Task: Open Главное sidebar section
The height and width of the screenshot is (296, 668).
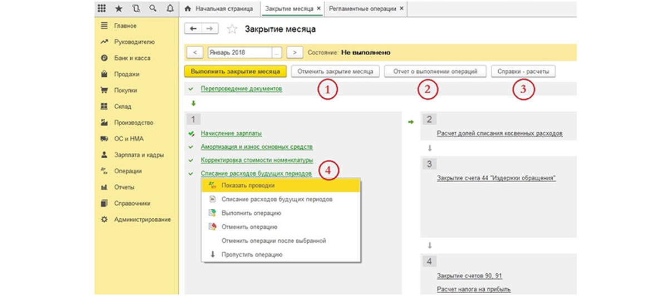Action: point(125,26)
